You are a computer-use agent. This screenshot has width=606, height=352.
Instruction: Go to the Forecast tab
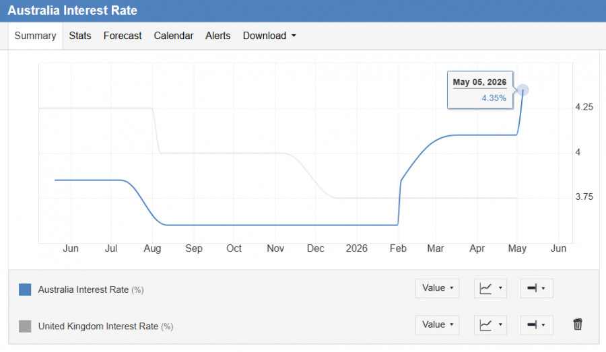coord(123,36)
